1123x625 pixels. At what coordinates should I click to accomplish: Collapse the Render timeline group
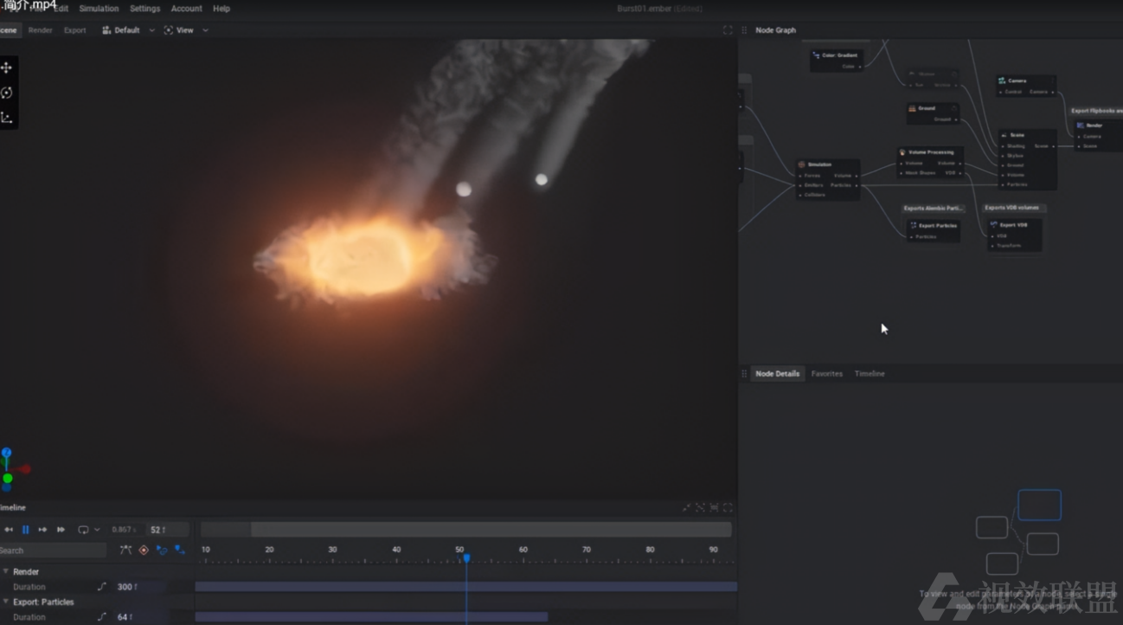click(5, 571)
